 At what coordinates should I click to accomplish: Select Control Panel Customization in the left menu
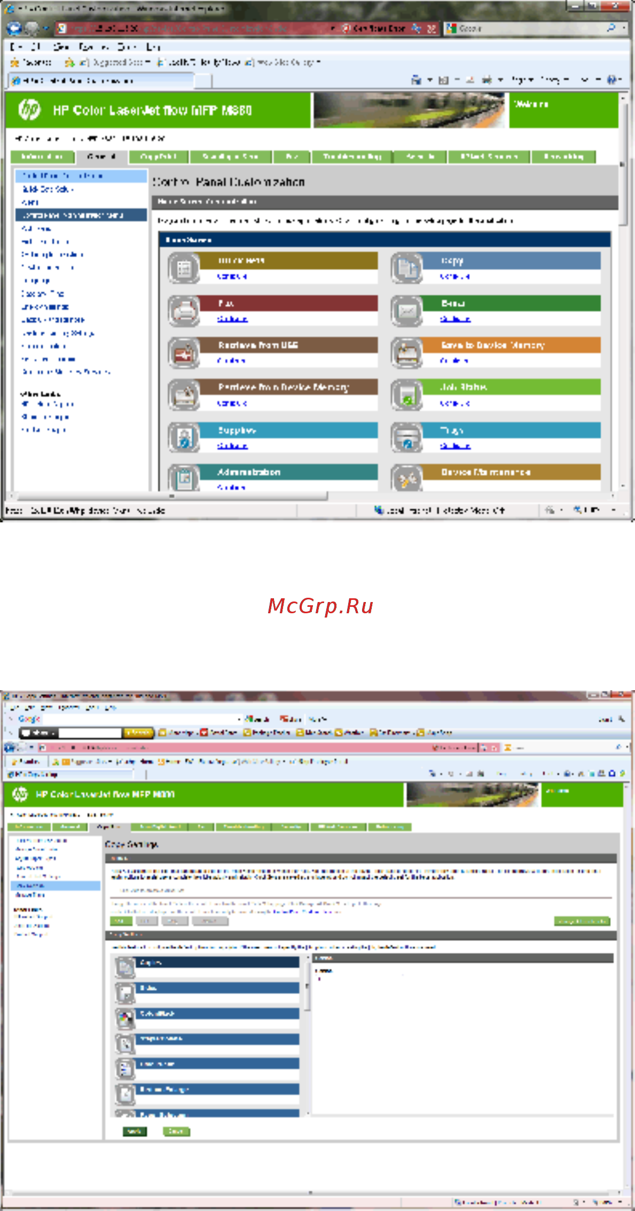point(81,176)
